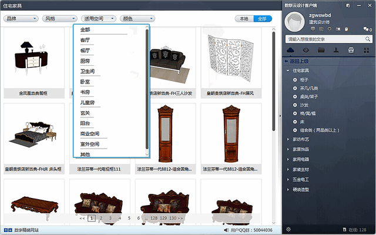This screenshot has width=376, height=235.
Task: Open the four-square grid icon tab
Action: [x=367, y=50]
